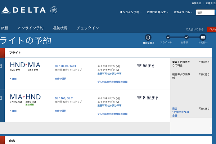Expand 詳細 for the HND-MIA flight

13,79
